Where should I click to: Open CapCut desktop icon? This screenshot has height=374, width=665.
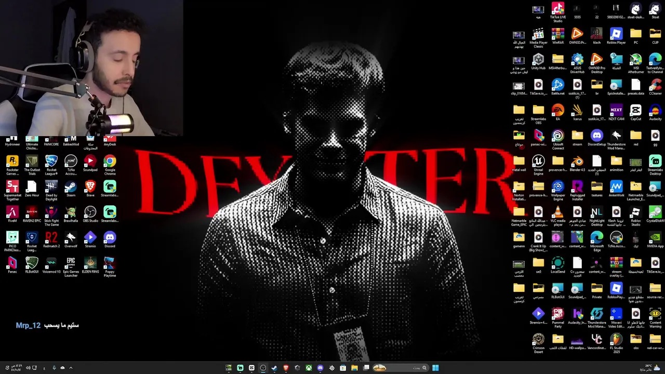click(636, 112)
